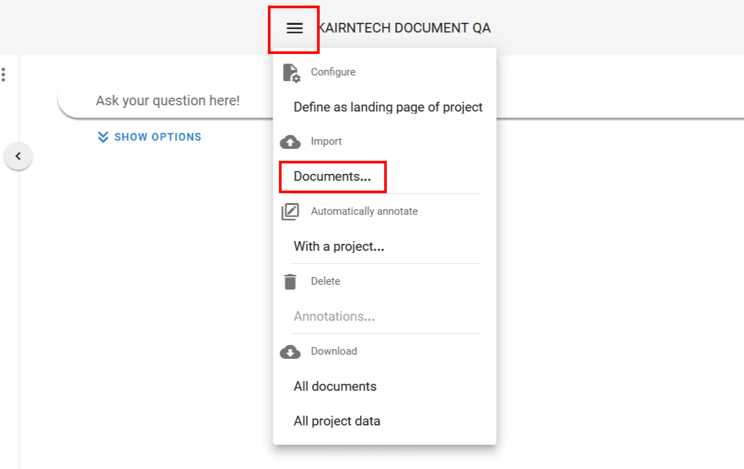
Task: Click the Configure section label text
Action: tap(333, 72)
